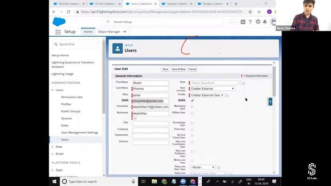
Task: Open the Setup Home link
Action: tap(60, 55)
